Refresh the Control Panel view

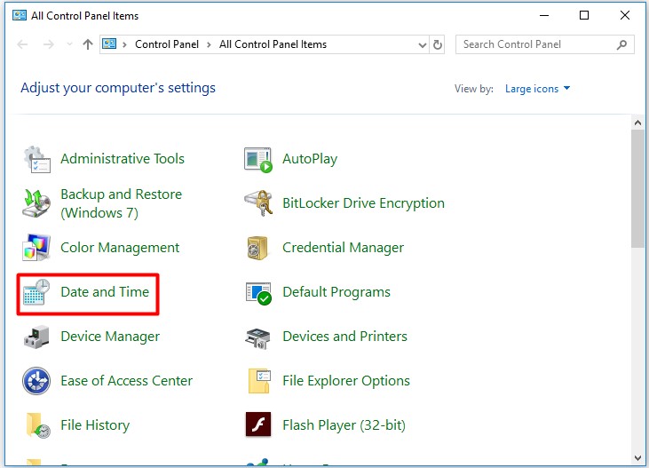[438, 44]
